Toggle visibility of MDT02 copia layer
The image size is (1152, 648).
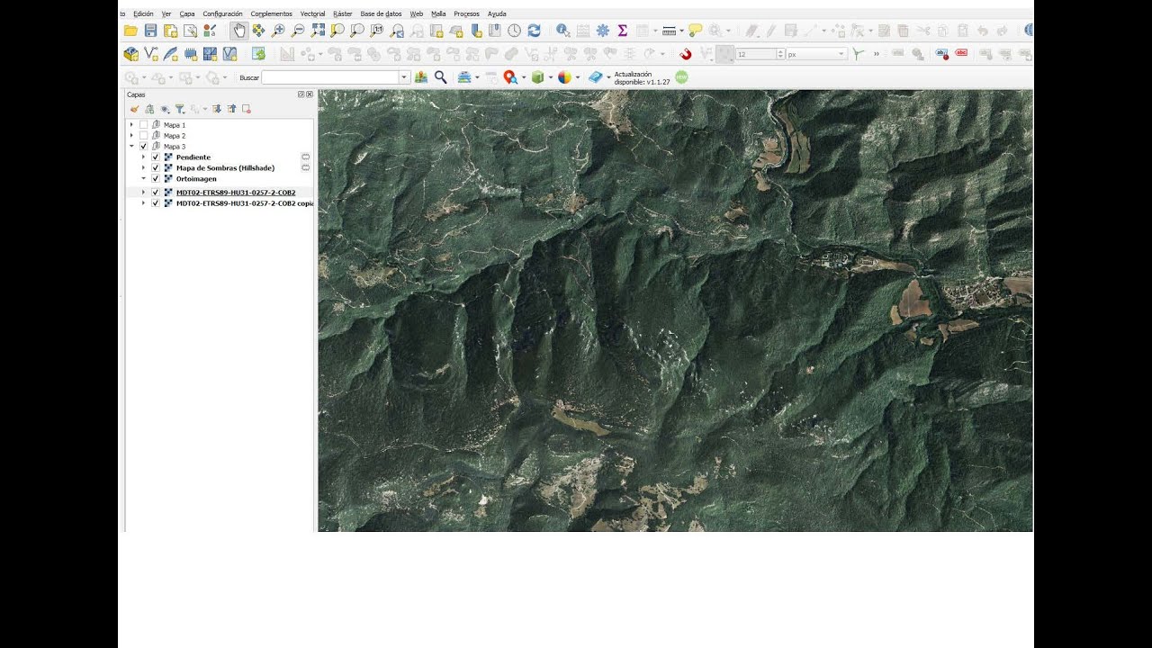[x=156, y=203]
